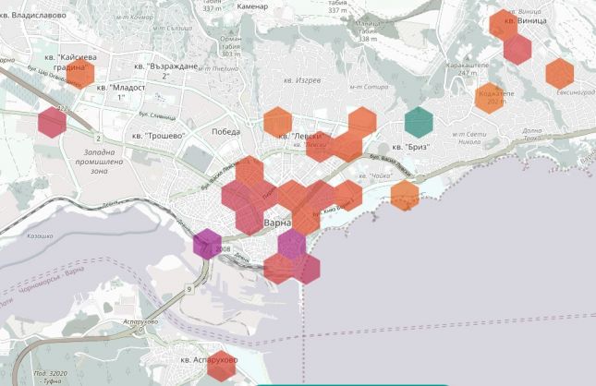Select the purple hexagon west of the port

coord(205,243)
